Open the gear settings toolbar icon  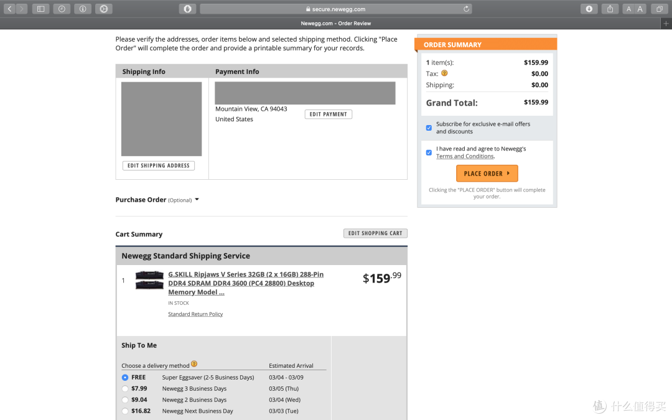click(104, 9)
